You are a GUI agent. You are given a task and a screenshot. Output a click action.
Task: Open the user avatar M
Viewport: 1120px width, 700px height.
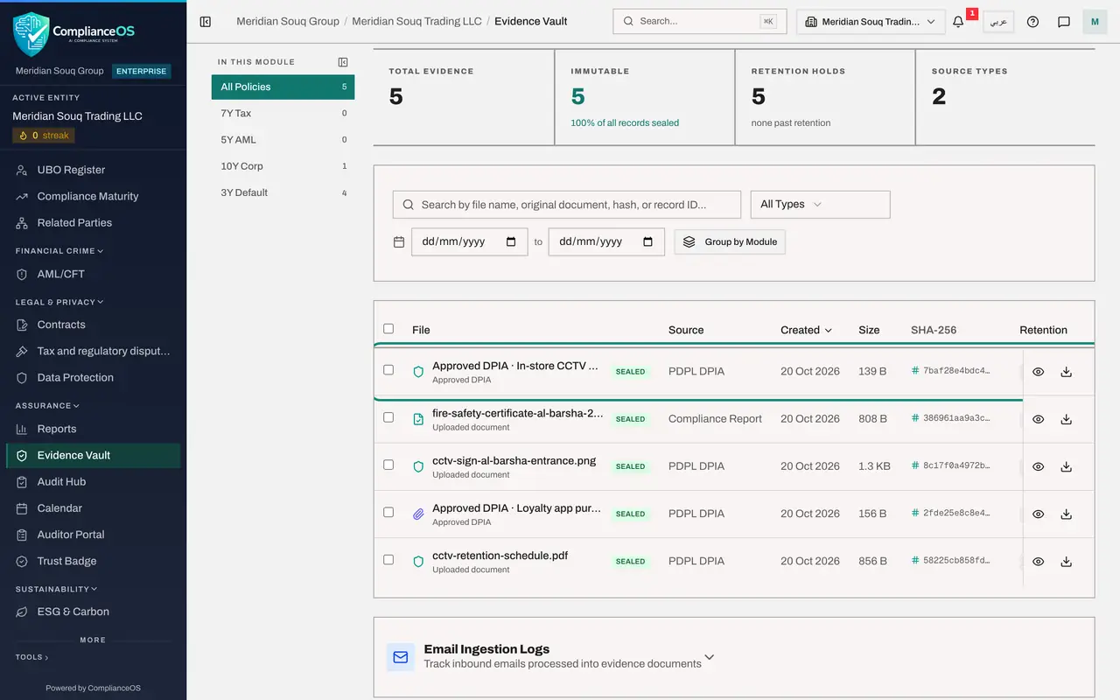click(x=1095, y=22)
